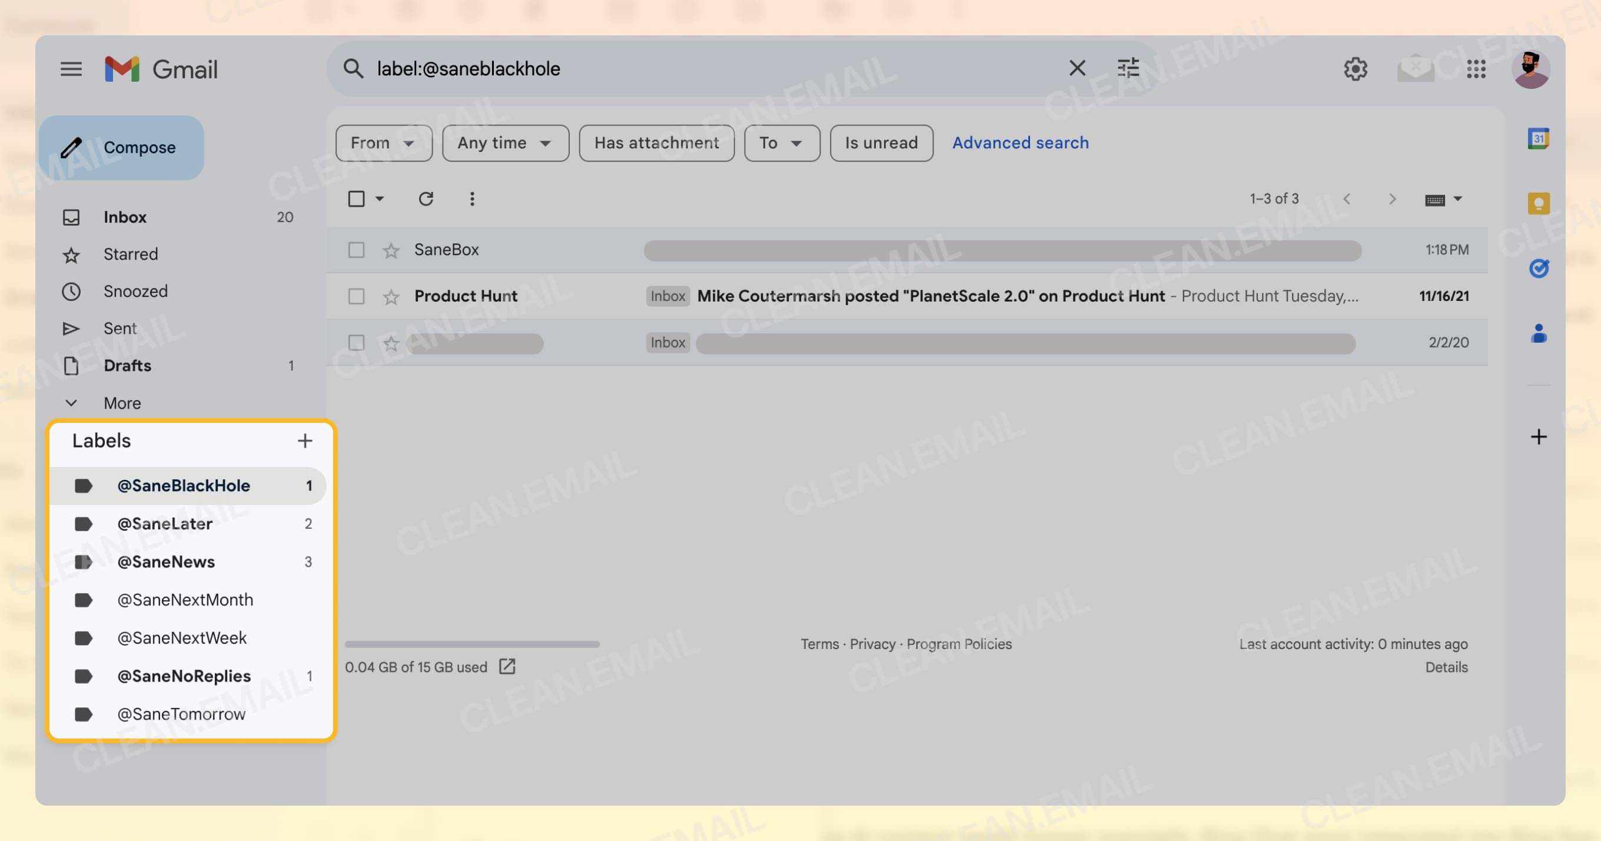The height and width of the screenshot is (841, 1601).
Task: Open Google Tasks side panel
Action: (x=1539, y=269)
